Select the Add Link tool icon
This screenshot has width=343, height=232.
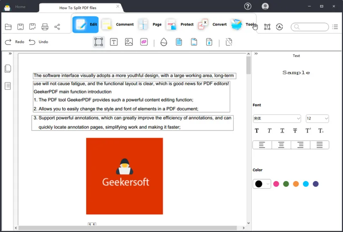point(144,42)
